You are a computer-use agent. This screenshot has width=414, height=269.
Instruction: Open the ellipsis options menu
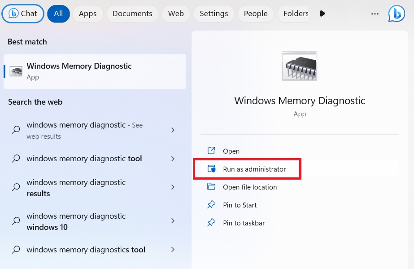[x=375, y=13]
